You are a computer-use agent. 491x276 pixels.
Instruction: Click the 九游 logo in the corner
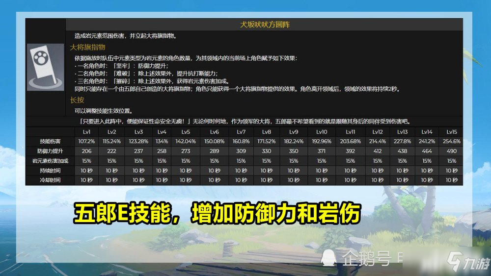pyautogui.click(x=469, y=261)
